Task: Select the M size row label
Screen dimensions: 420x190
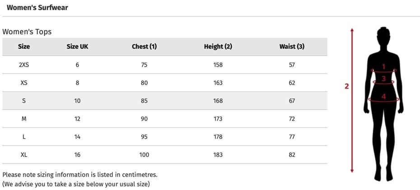Action: (x=24, y=119)
